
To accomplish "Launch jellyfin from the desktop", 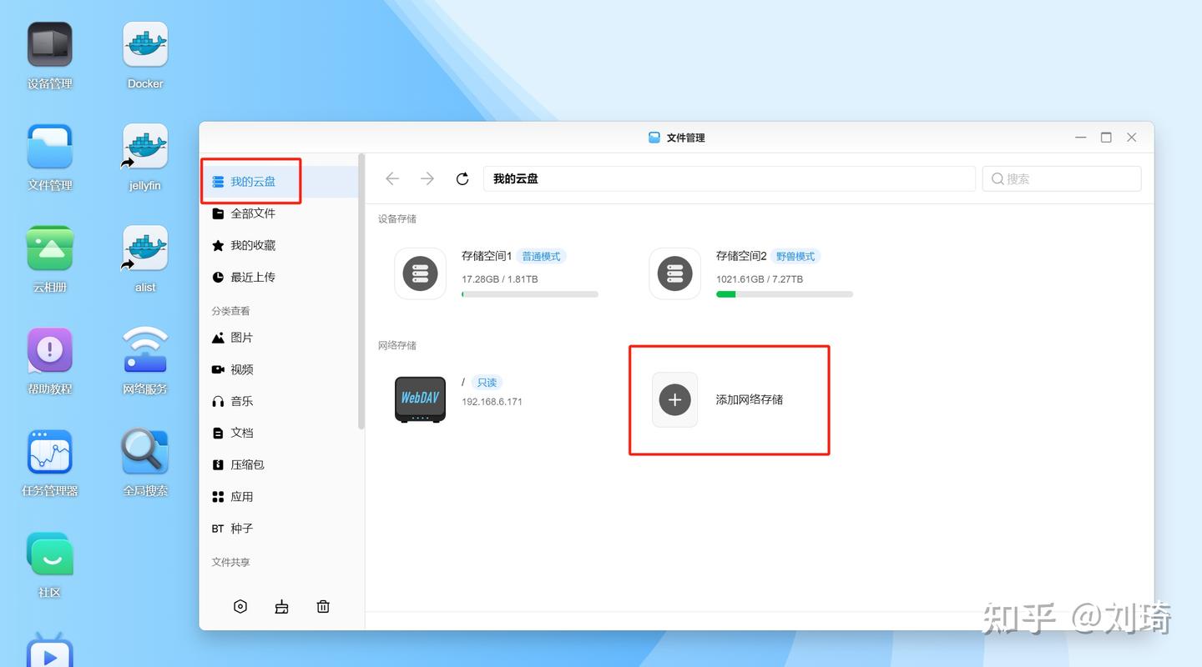I will [x=144, y=145].
